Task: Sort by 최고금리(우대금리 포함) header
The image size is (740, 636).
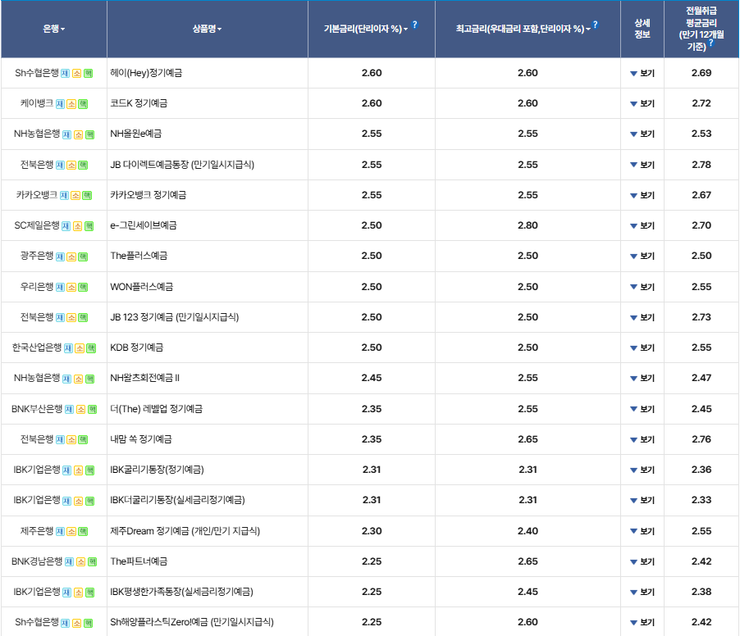Action: [523, 30]
